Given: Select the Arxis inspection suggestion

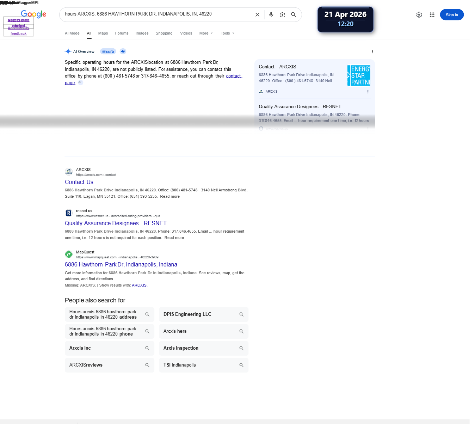Looking at the screenshot, I should point(204,348).
